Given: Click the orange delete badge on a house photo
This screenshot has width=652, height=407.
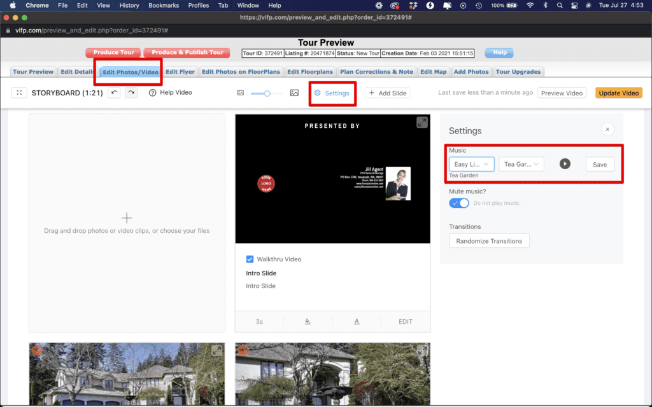Looking at the screenshot, I should (37, 350).
